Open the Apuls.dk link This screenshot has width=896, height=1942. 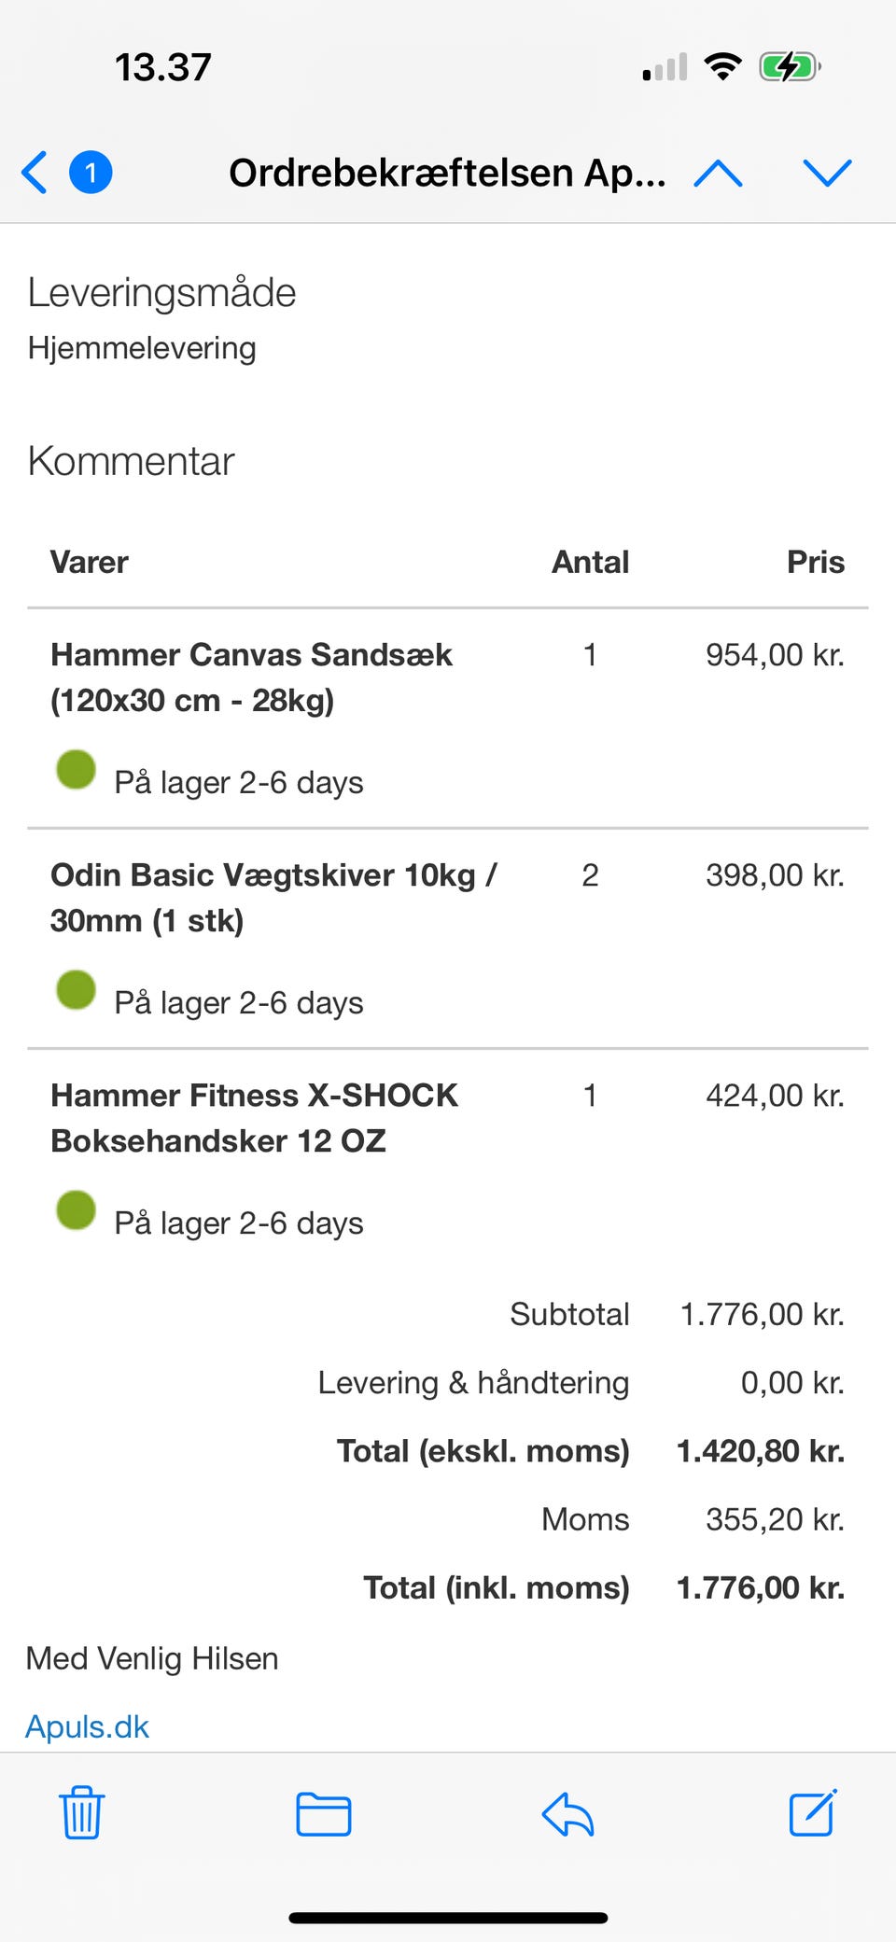click(x=88, y=1726)
